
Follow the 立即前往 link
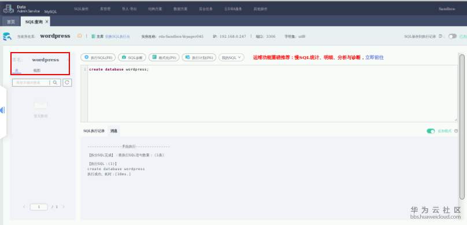pyautogui.click(x=375, y=57)
